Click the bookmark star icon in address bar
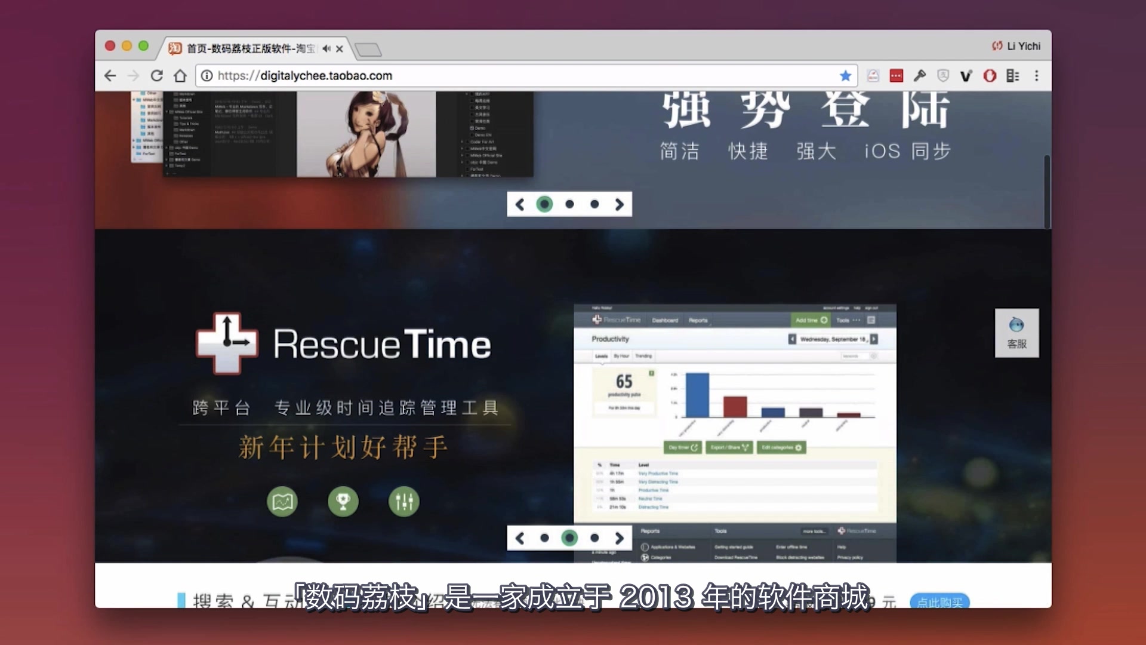Viewport: 1146px width, 645px height. 845,76
